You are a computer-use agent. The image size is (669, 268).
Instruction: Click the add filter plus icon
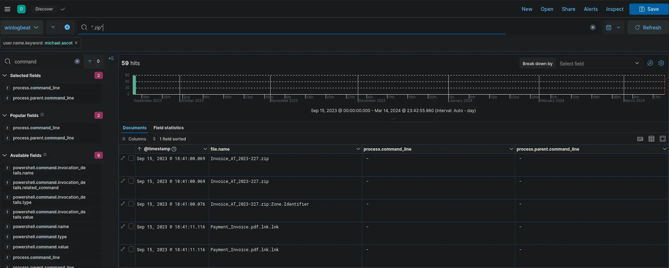67,27
